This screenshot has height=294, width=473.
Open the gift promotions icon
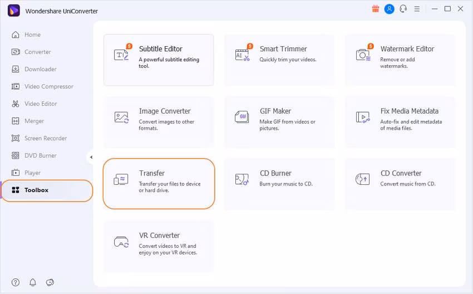pos(375,9)
